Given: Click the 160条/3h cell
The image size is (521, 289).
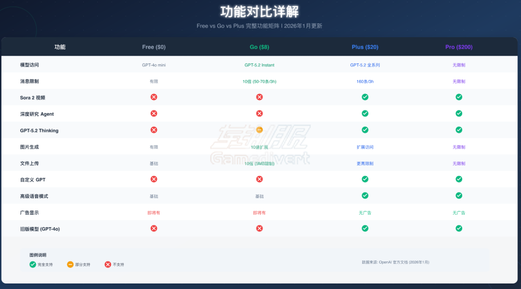Looking at the screenshot, I should 365,81.
